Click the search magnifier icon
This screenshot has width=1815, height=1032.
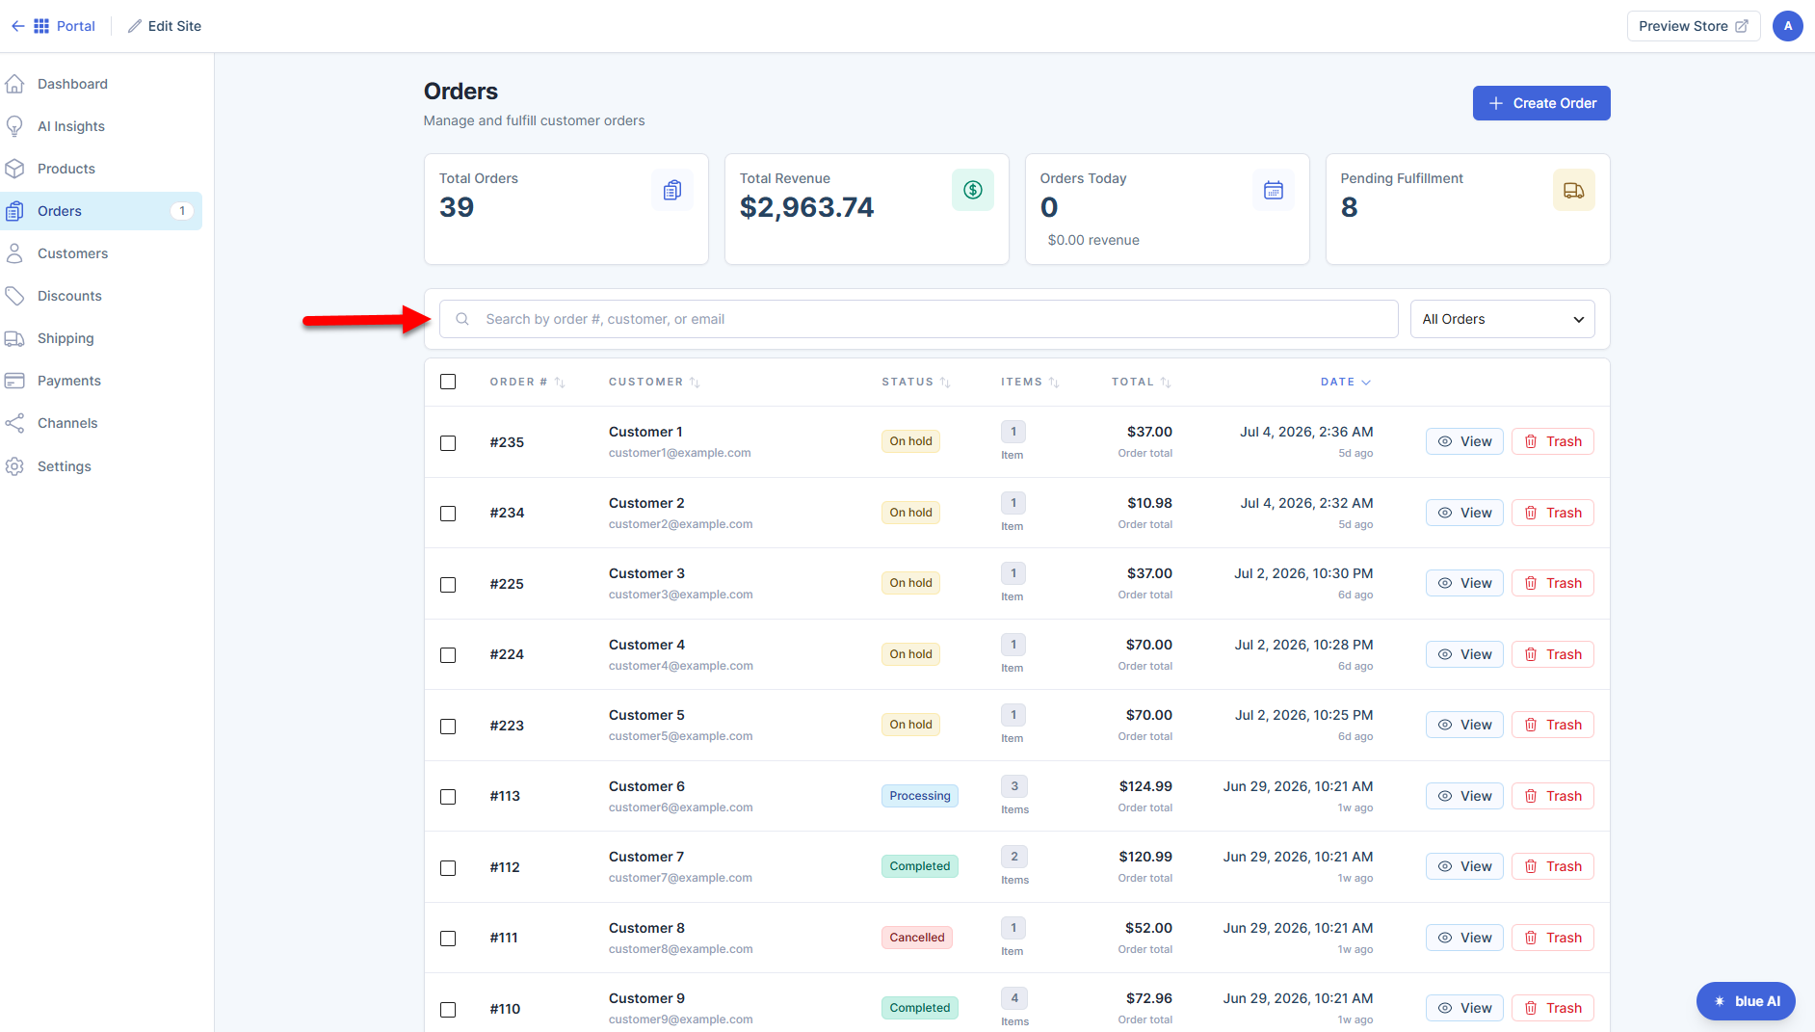[x=462, y=319]
